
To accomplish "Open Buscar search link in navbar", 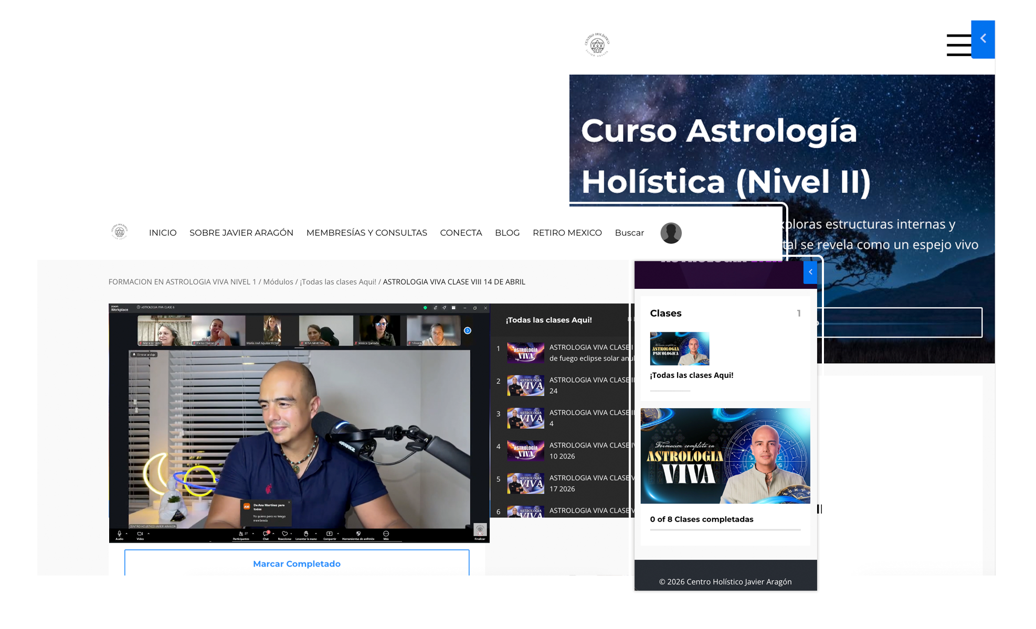I will coord(629,233).
